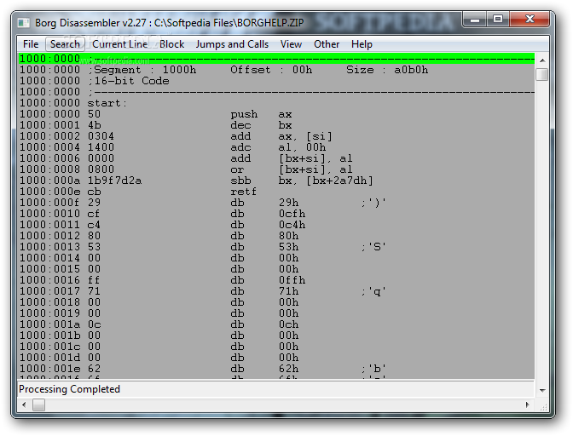Click the Borg Disassembler title bar icon
The width and height of the screenshot is (573, 436).
pos(24,23)
